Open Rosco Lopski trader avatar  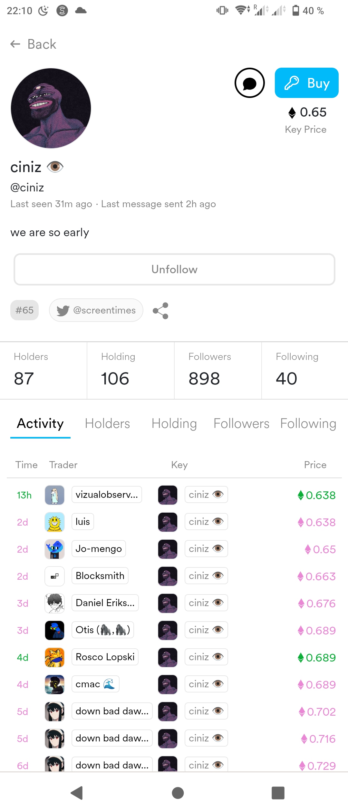tap(54, 657)
